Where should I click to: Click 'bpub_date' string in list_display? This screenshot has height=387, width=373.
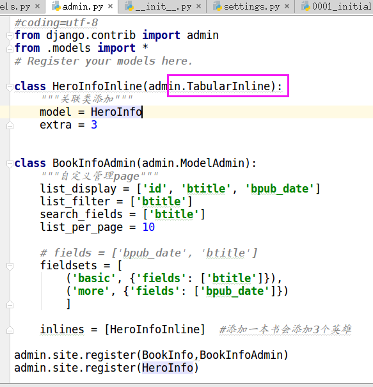coord(280,189)
